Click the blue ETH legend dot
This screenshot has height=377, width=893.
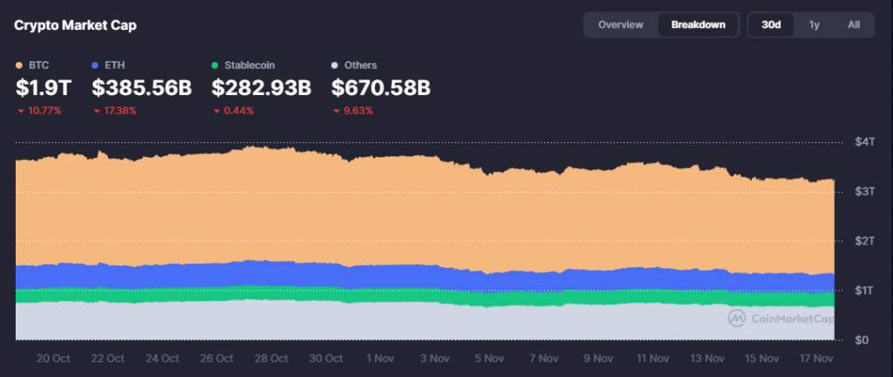tap(97, 65)
